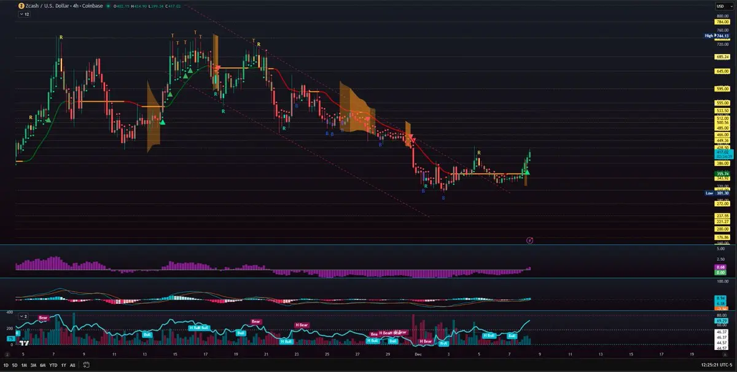Image resolution: width=737 pixels, height=372 pixels.
Task: Click the green up-arrow signal on latest candles
Action: click(526, 173)
